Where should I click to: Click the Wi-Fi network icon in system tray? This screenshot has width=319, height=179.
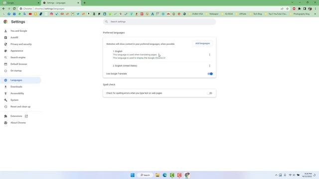pyautogui.click(x=290, y=175)
